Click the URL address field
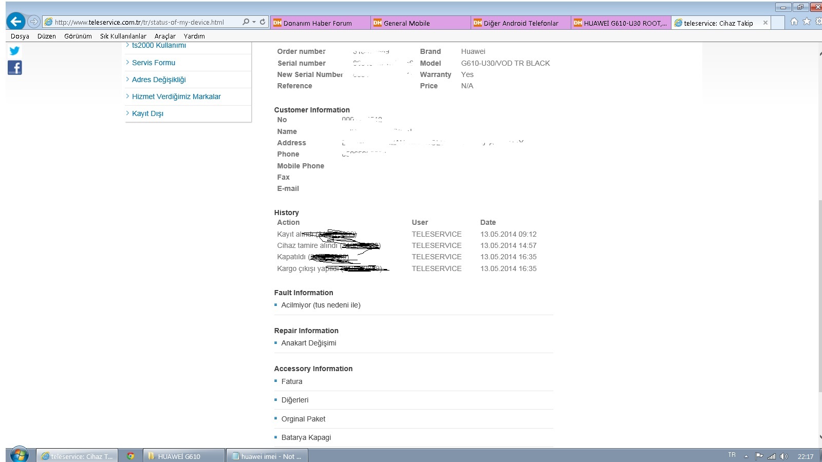822x462 pixels. [x=141, y=22]
